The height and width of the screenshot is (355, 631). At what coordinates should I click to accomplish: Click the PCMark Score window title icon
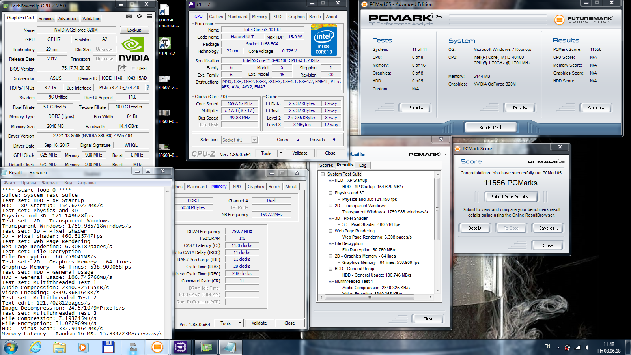[458, 149]
